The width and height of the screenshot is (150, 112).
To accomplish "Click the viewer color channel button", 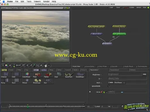I will tap(6, 66).
